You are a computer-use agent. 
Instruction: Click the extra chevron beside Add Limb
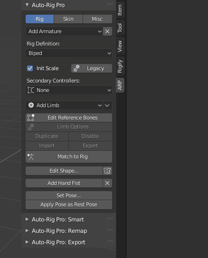point(107,105)
